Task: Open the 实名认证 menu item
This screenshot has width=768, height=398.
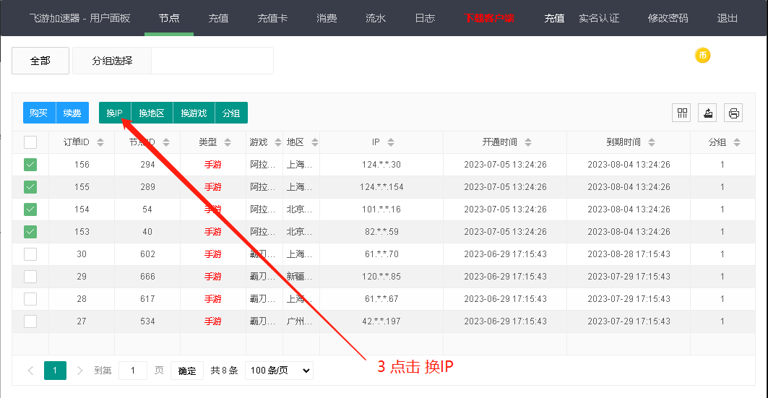Action: click(x=599, y=18)
